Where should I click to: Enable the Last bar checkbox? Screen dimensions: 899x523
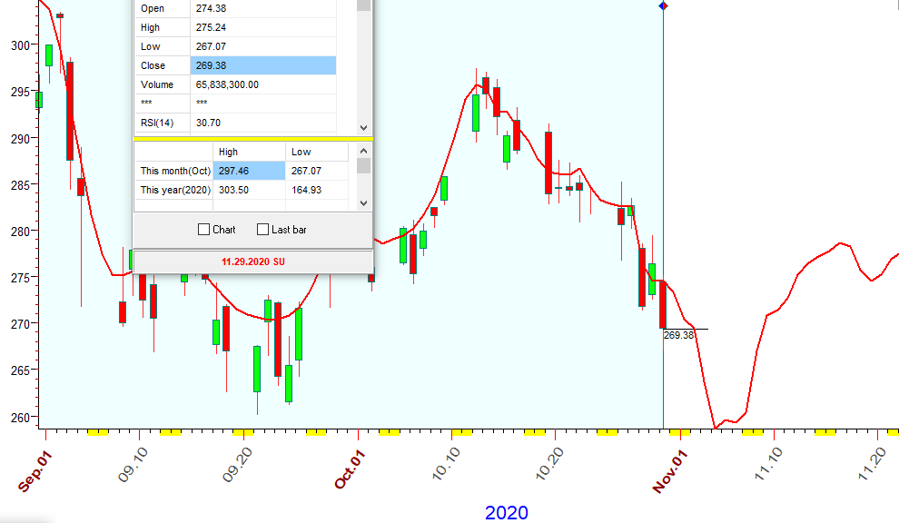(263, 230)
